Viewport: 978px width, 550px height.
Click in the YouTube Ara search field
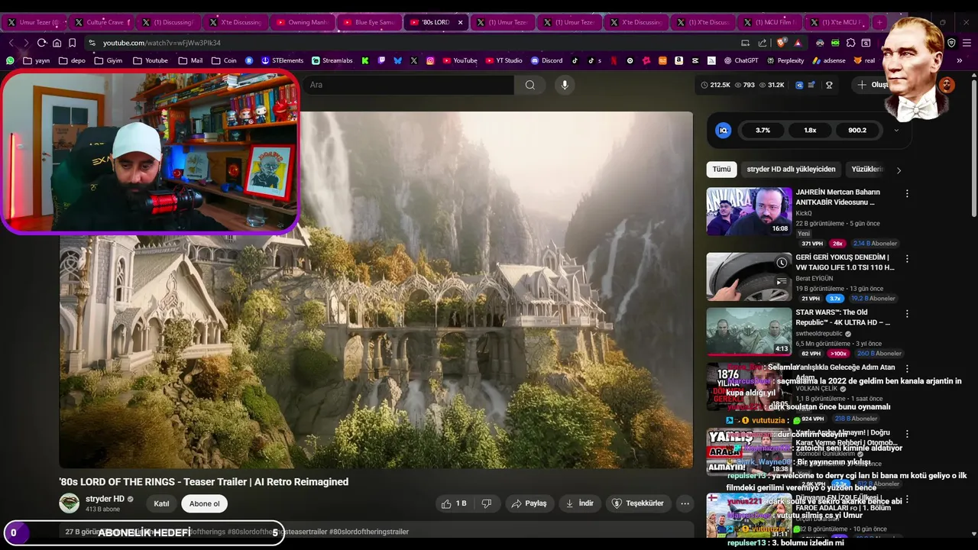tap(407, 85)
